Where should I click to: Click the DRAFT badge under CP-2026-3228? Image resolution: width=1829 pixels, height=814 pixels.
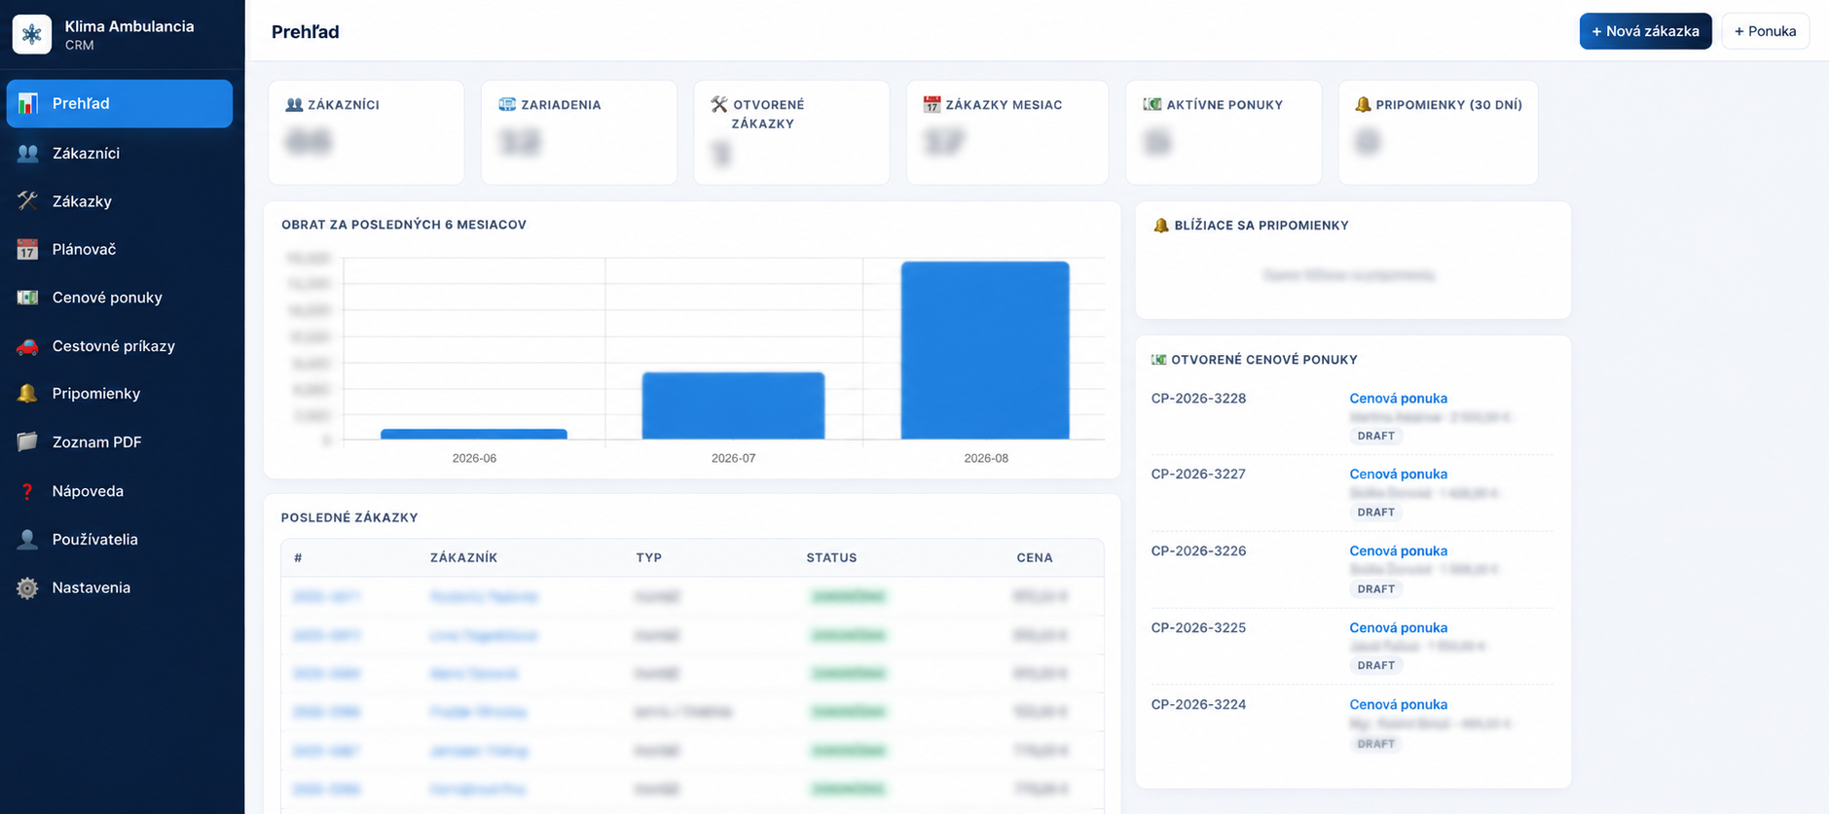pyautogui.click(x=1375, y=436)
